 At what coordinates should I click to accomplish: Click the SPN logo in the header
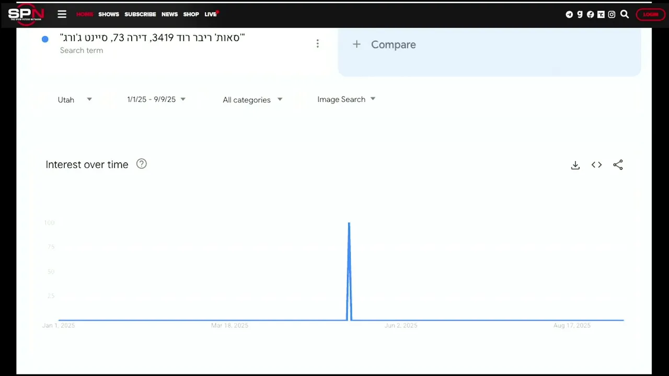click(x=26, y=14)
